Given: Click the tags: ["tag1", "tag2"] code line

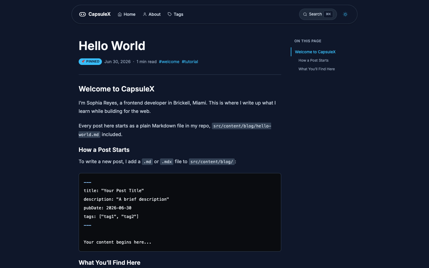Looking at the screenshot, I should pos(111,216).
